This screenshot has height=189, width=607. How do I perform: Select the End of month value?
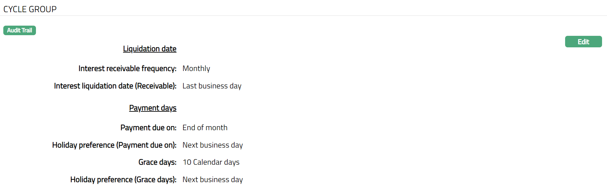coord(205,128)
